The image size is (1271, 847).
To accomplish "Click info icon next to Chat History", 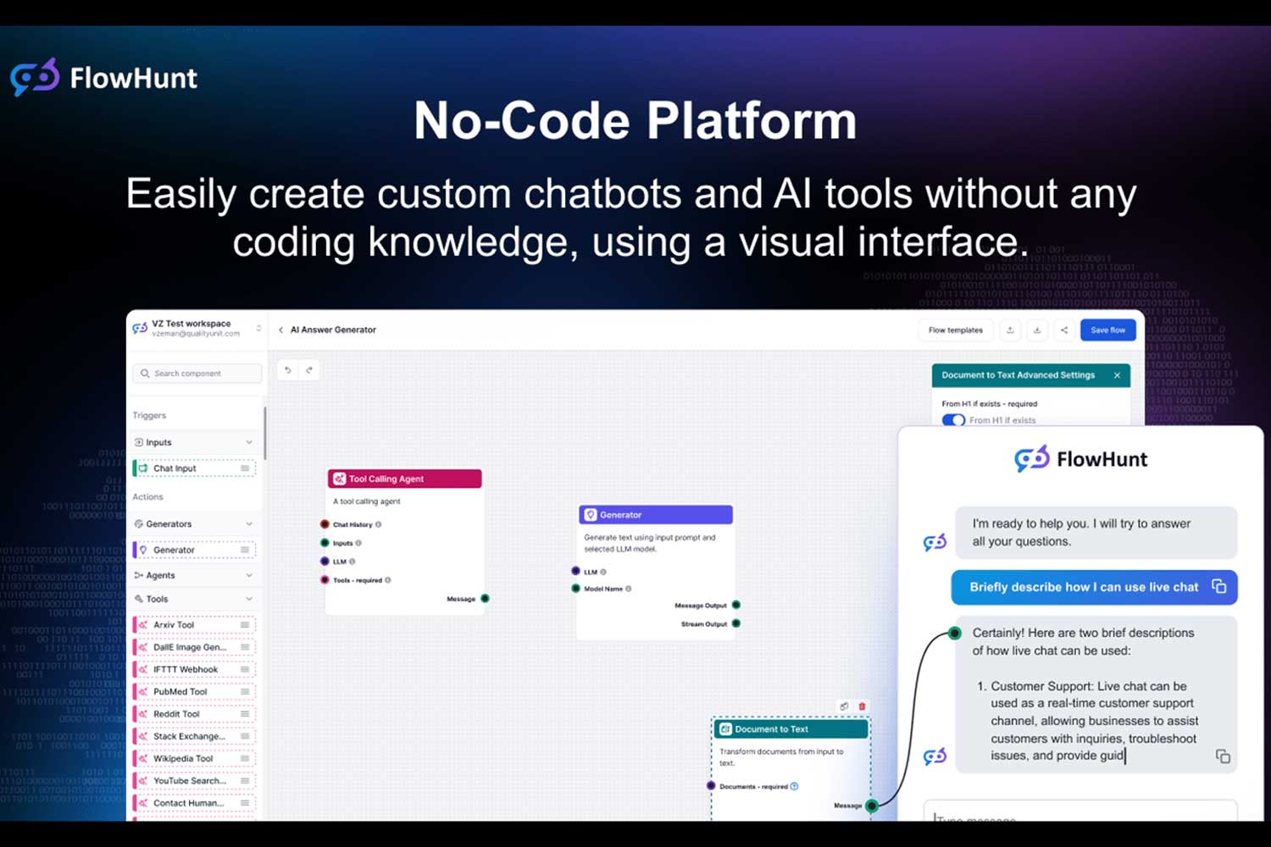I will click(378, 525).
